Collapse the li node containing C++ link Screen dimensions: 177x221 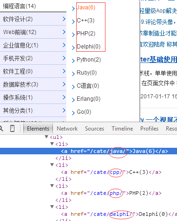(52, 165)
